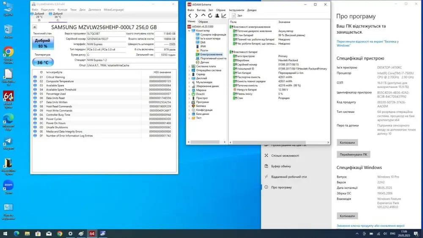The image size is (423, 238).
Task: Click the AIDA64 Refresh toolbar icon
Action: (x=210, y=16)
